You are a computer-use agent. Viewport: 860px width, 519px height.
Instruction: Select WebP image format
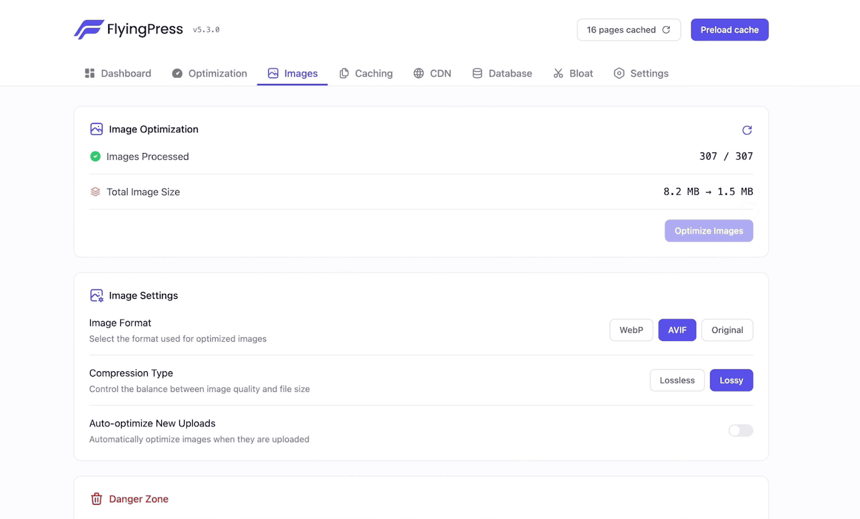coord(631,330)
